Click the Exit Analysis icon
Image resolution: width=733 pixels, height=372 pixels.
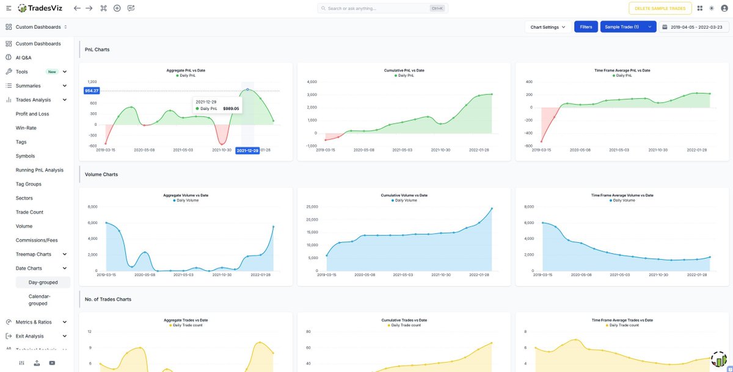(9, 336)
